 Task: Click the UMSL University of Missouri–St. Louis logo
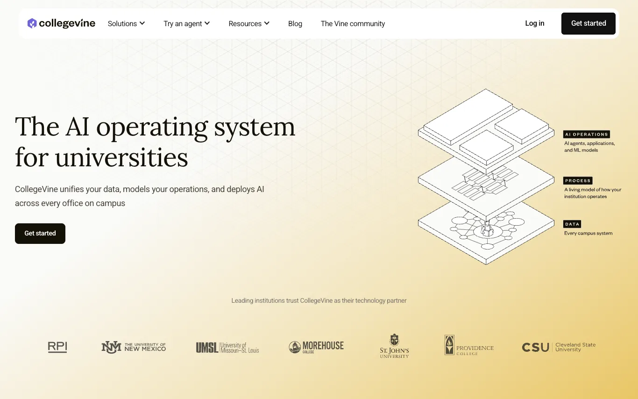point(227,347)
